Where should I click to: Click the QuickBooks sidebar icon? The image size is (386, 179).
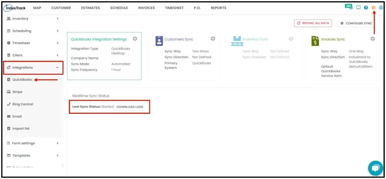pos(9,80)
